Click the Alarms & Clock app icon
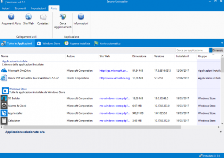Screen dimensions: 224x158 [4, 106]
